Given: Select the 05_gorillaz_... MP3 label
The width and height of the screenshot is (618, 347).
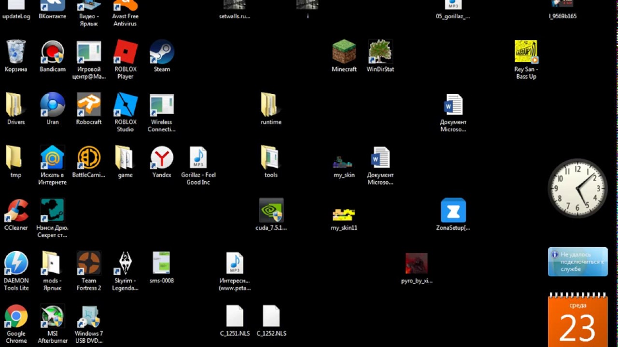Looking at the screenshot, I should pos(453,16).
